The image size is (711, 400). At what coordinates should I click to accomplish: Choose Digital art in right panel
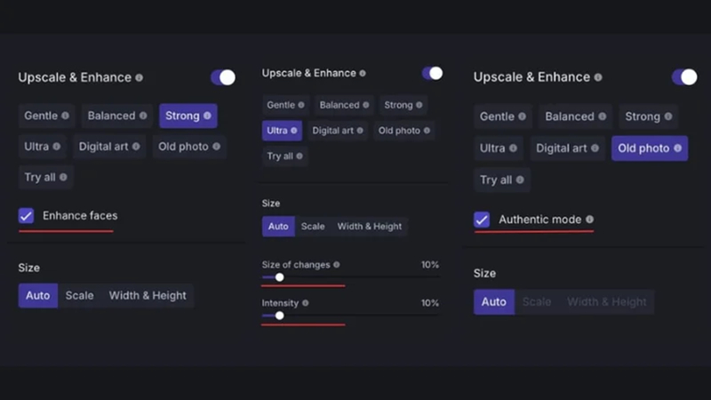pos(567,148)
